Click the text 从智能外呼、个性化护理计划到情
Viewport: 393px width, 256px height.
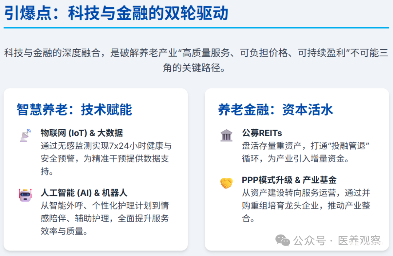pyautogui.click(x=105, y=206)
